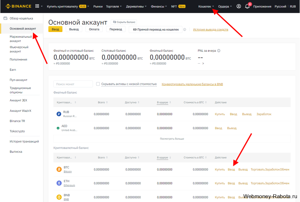Expand PNL details chevron arrow
300x202 pixels.
pos(203,63)
